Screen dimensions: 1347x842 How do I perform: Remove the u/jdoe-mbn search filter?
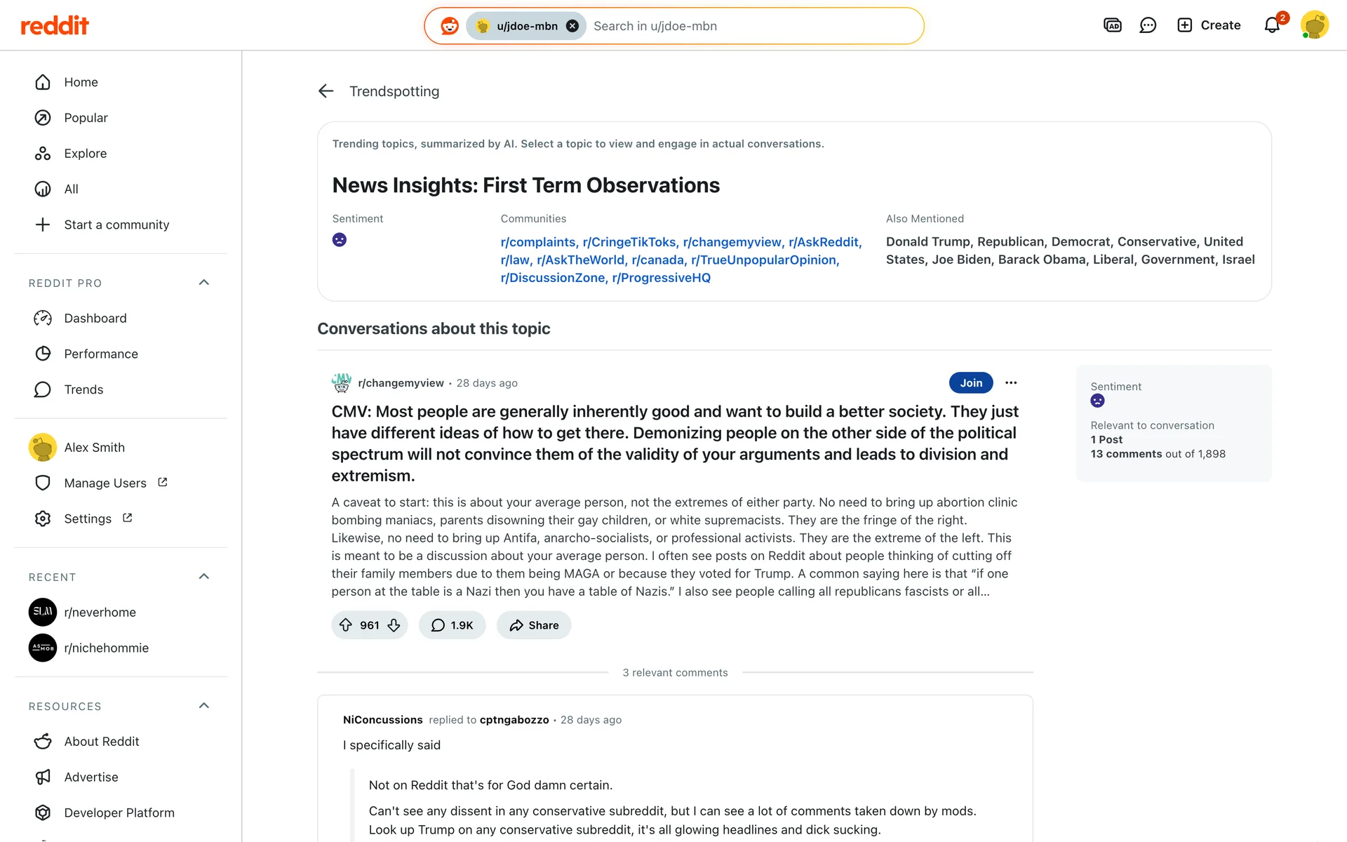pyautogui.click(x=572, y=26)
